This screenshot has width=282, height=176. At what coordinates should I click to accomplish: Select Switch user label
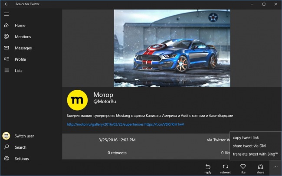pos(24,136)
